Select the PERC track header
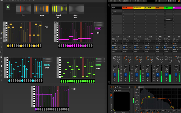The width and height of the screenshot is (181, 113). 160,8
